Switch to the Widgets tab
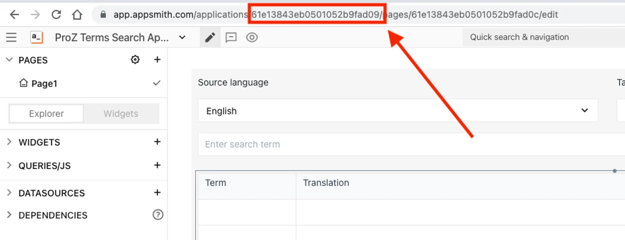Viewport: 625px width, 240px height. coord(121,113)
